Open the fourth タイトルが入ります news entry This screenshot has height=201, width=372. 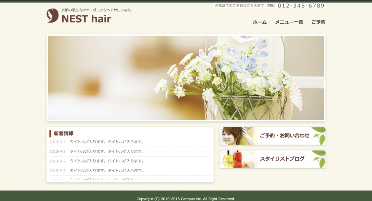[x=107, y=171]
